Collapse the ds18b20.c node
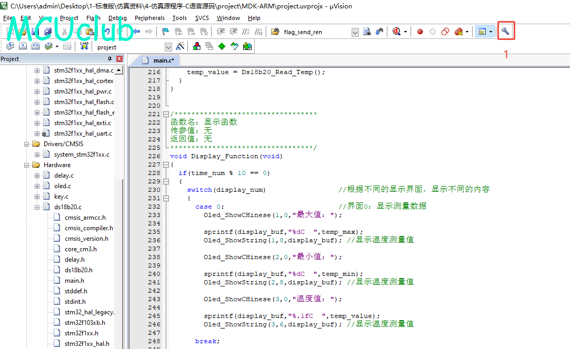Image resolution: width=570 pixels, height=349 pixels. [x=37, y=207]
